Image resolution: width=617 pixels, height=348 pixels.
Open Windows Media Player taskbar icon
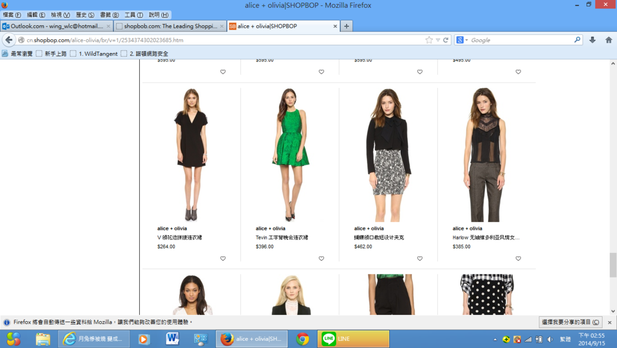(x=144, y=339)
